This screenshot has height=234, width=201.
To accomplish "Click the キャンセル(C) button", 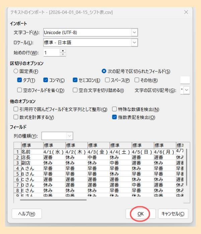I will [x=173, y=214].
